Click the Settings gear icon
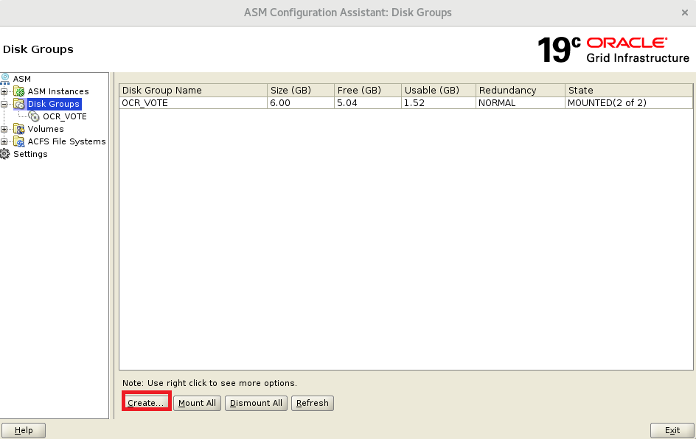The height and width of the screenshot is (439, 696). (5, 154)
